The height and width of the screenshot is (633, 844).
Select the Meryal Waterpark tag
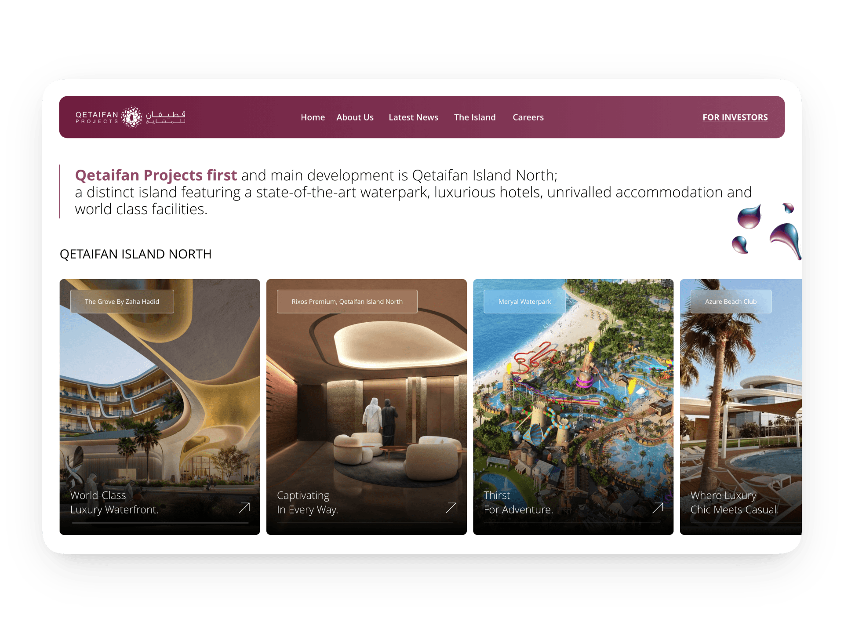524,302
